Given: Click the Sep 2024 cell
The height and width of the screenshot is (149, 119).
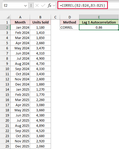Looking at the screenshot, I should coord(20,69).
